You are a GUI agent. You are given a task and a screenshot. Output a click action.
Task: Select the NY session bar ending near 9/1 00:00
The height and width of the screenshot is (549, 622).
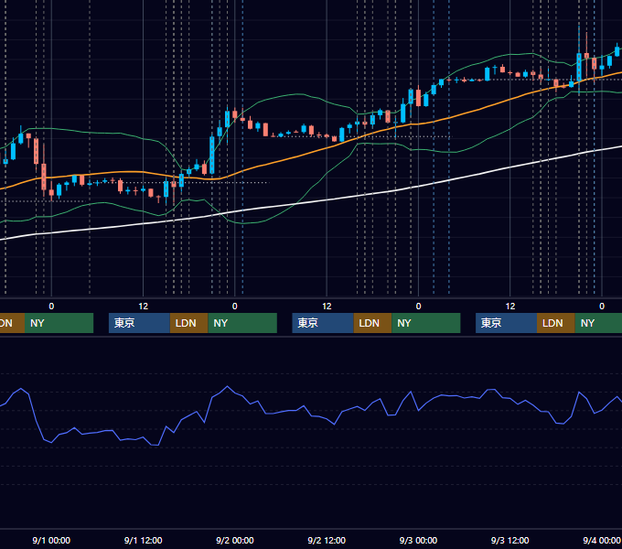click(x=59, y=323)
